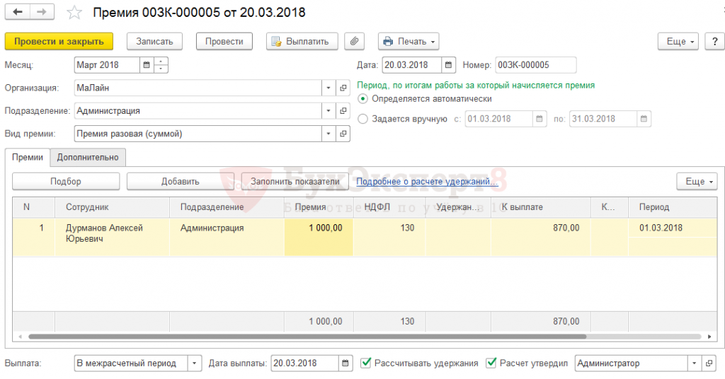
Task: Click the horizontal scrollbar of the table
Action: coord(307,337)
